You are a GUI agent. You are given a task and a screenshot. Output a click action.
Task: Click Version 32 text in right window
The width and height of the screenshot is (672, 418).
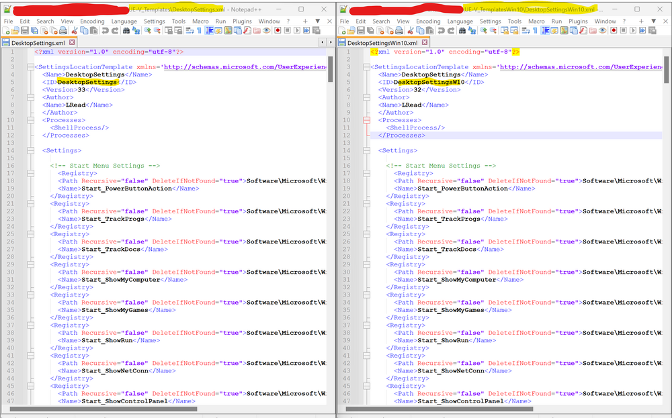419,90
